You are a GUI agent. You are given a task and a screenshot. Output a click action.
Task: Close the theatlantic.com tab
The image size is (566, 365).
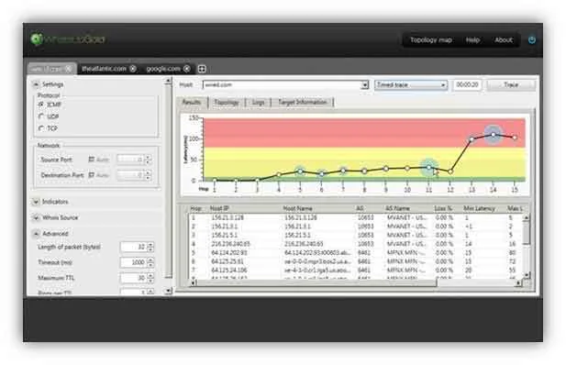(133, 69)
